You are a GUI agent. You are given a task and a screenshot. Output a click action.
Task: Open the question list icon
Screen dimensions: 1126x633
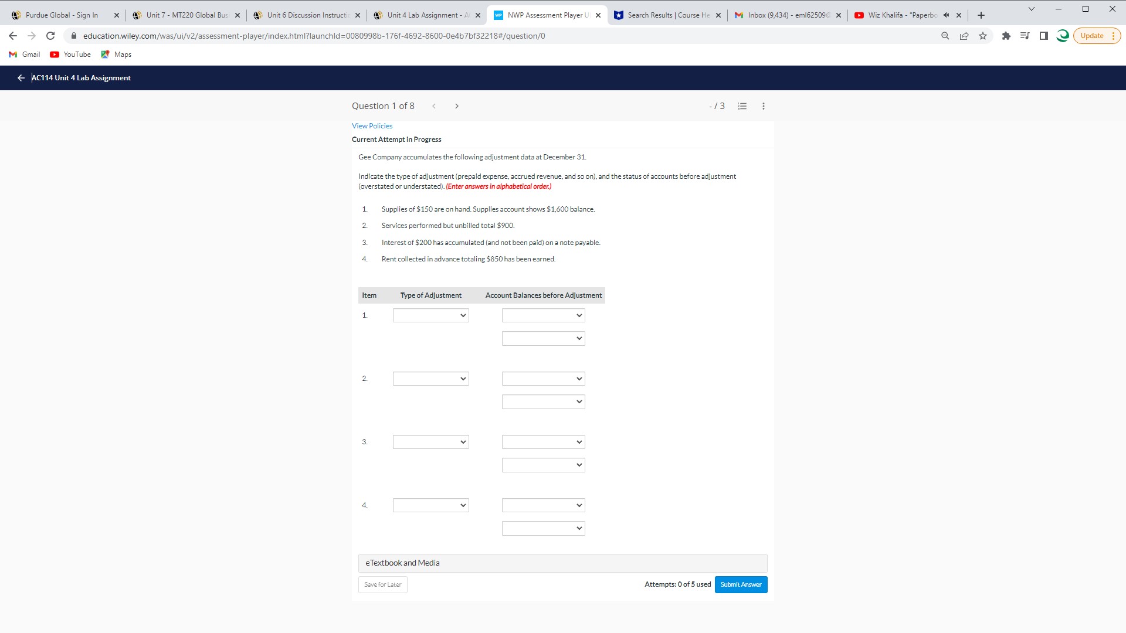[x=742, y=106]
